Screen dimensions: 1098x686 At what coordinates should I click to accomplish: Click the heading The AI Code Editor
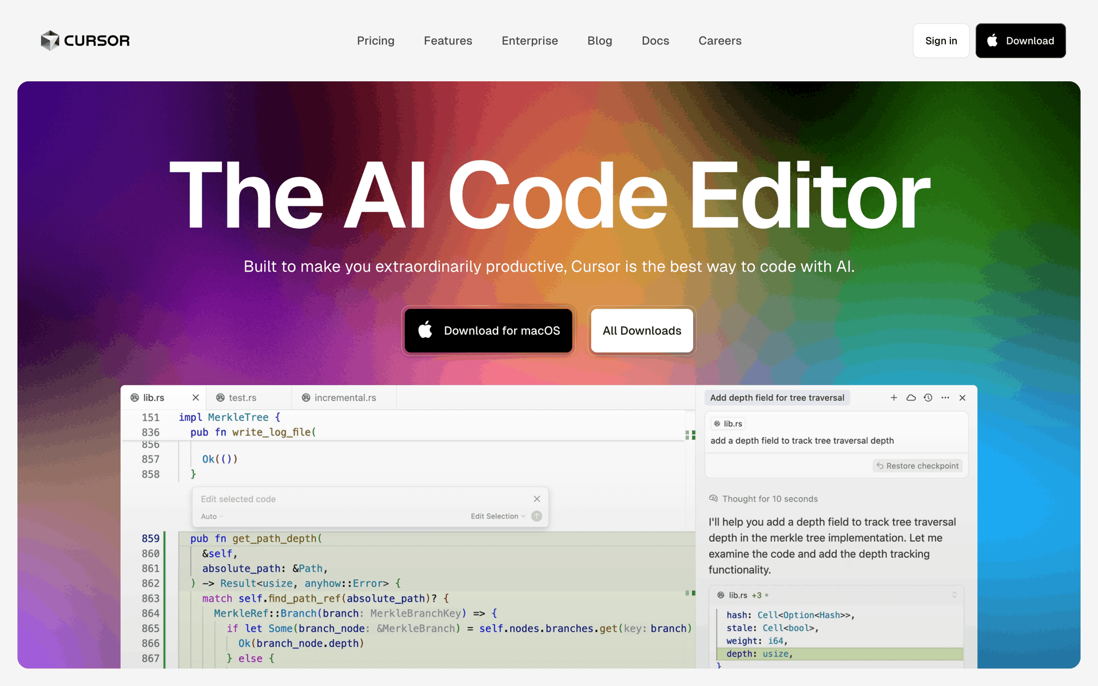(x=550, y=196)
